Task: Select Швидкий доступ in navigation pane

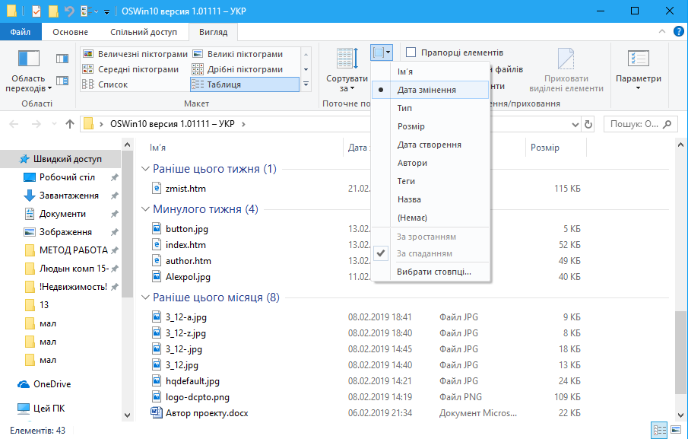Action: (x=61, y=159)
